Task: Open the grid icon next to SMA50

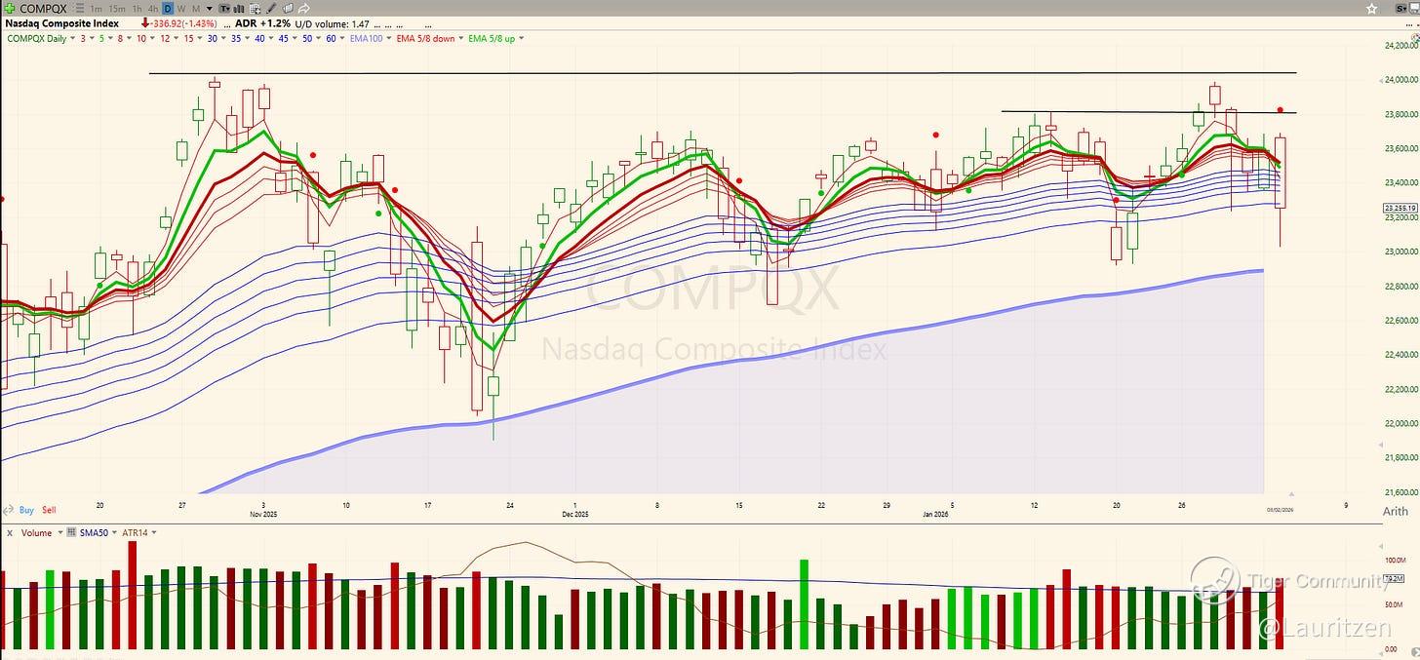Action: click(x=71, y=532)
